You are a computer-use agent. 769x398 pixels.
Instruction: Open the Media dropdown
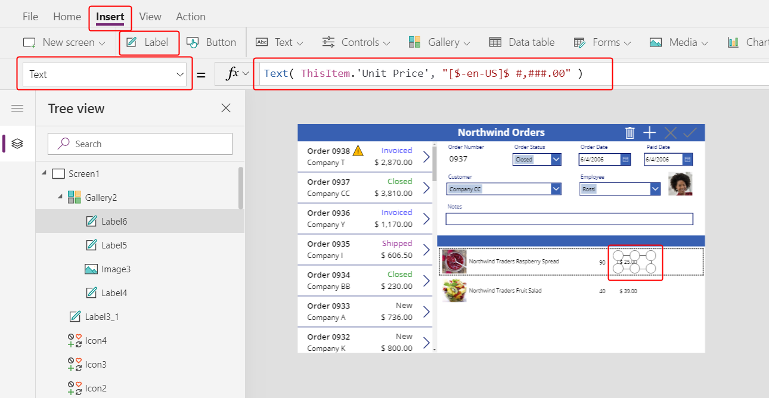pos(679,42)
